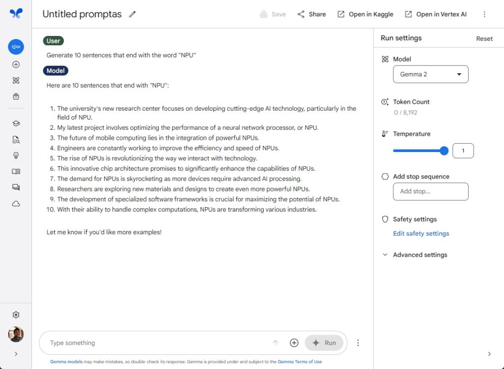The width and height of the screenshot is (504, 369).
Task: Open the document search sidebar icon
Action: [16, 139]
